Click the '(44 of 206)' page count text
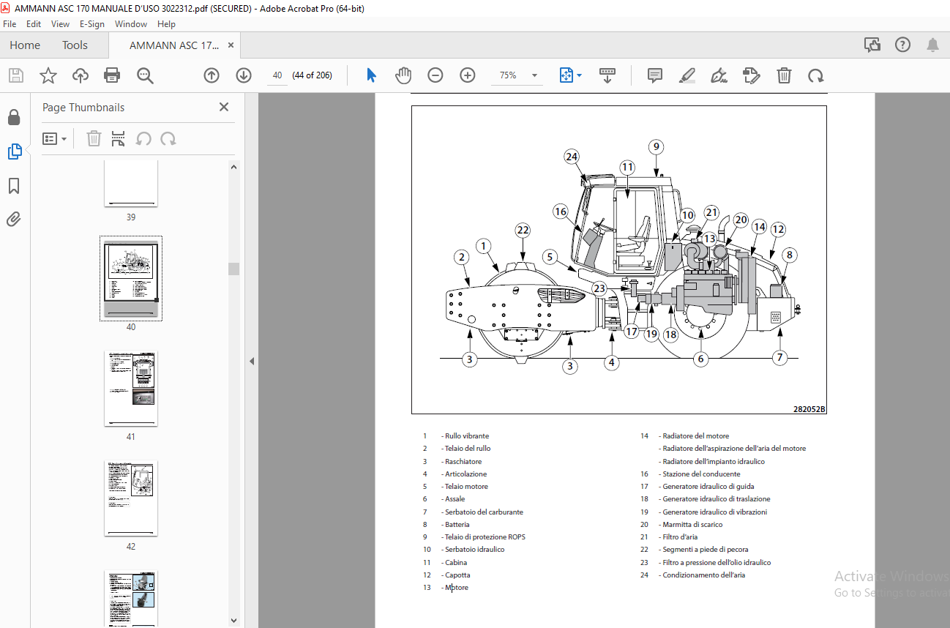 [x=312, y=75]
